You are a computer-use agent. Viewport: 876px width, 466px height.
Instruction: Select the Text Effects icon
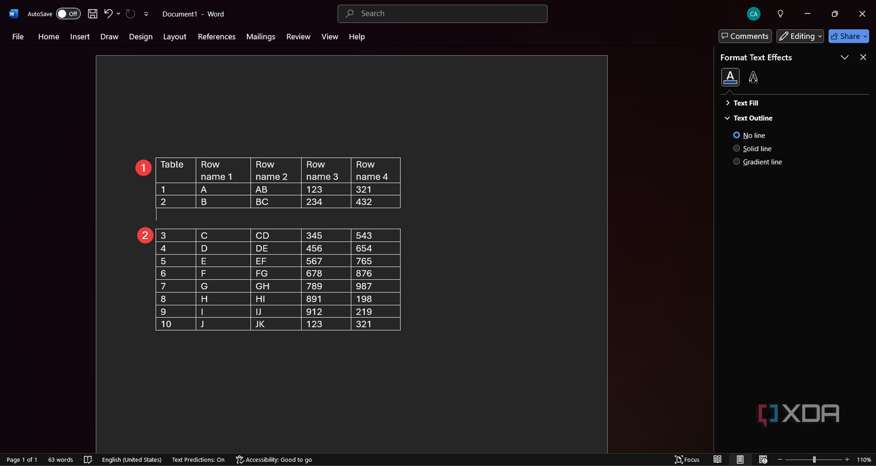point(753,77)
